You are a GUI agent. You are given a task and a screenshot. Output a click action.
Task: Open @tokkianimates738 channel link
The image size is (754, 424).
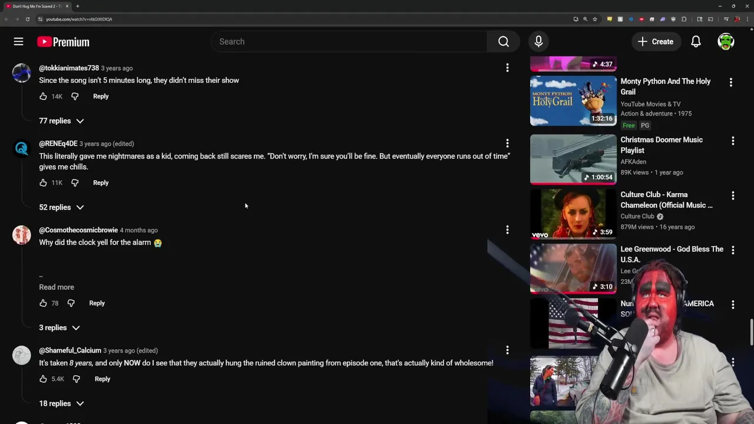69,68
